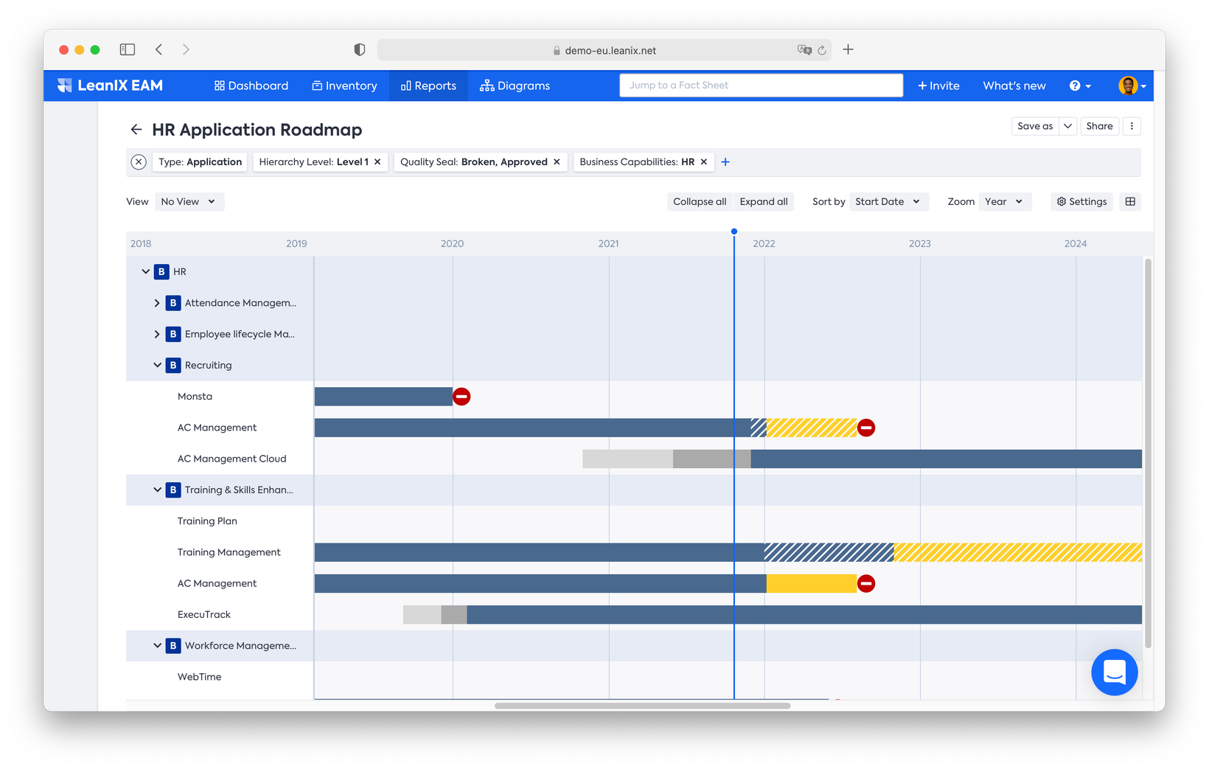
Task: Click the horizontal timeline scrollbar
Action: click(642, 706)
